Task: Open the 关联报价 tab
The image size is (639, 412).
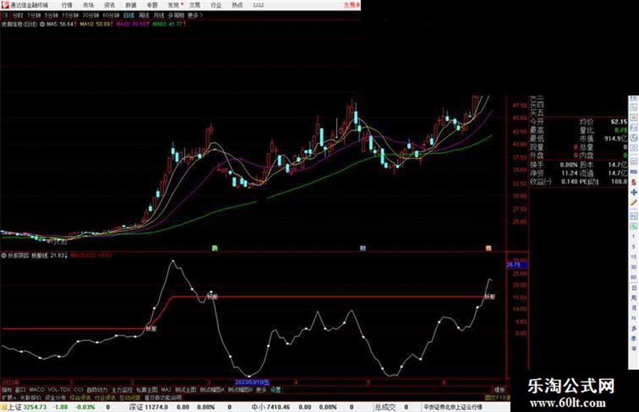Action: 30,397
